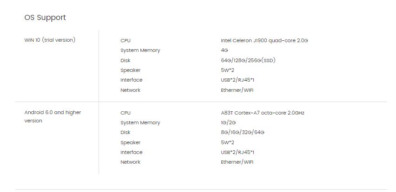Click the A83T Cortex-A7 octa-core 2.0GHz value
The width and height of the screenshot is (396, 192).
(263, 113)
